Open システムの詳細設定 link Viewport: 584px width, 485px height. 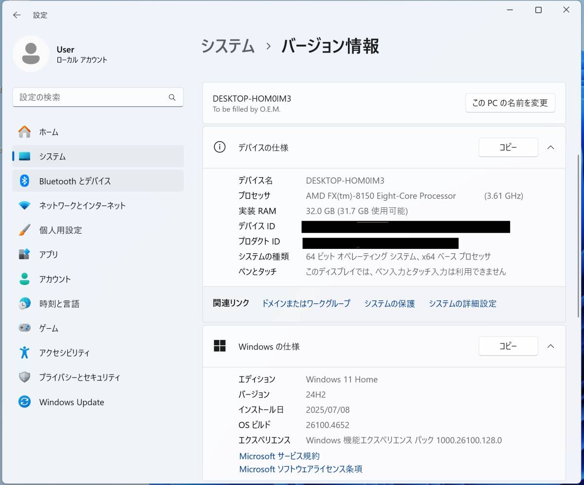462,303
